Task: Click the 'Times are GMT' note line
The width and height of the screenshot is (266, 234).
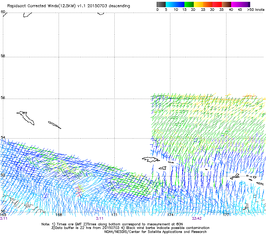Action: click(x=112, y=224)
